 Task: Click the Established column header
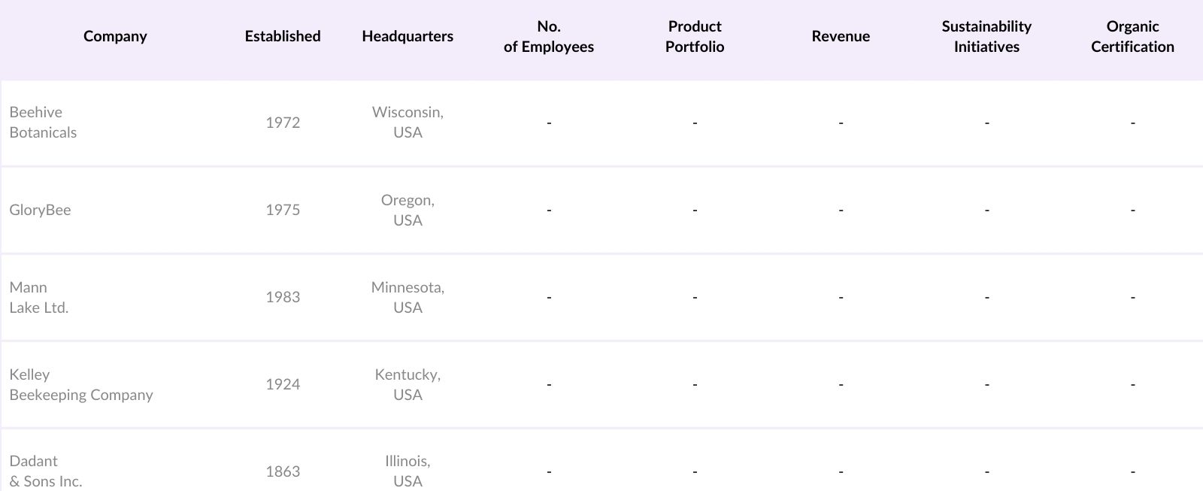[283, 36]
